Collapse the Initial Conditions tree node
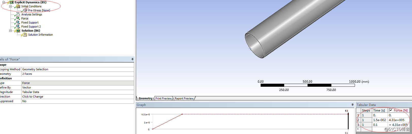This screenshot has height=134, width=412. coord(10,6)
